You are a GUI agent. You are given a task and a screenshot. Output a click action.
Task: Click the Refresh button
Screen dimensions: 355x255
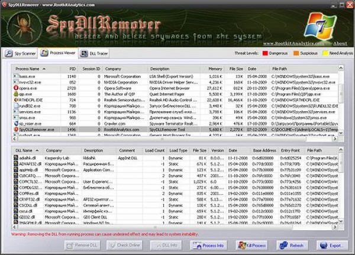pyautogui.click(x=292, y=246)
